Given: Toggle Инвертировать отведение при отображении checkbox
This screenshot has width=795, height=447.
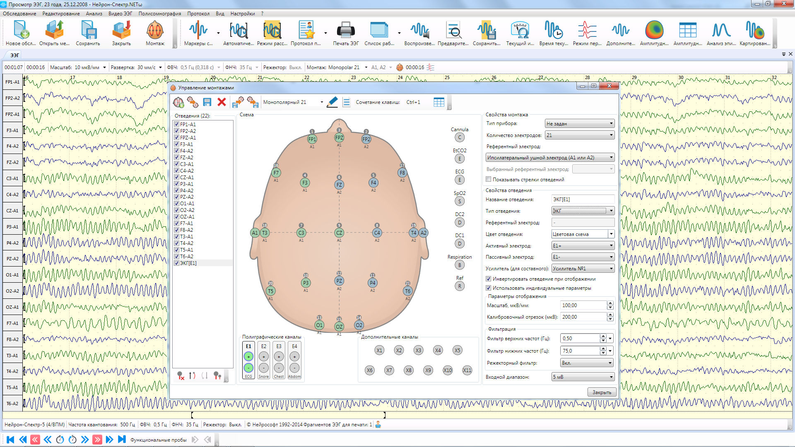Looking at the screenshot, I should [x=489, y=279].
